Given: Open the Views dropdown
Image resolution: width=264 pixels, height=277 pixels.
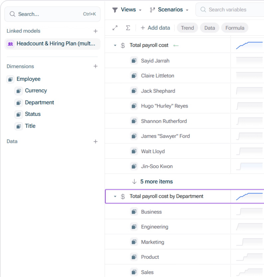Looking at the screenshot, I should (x=127, y=10).
